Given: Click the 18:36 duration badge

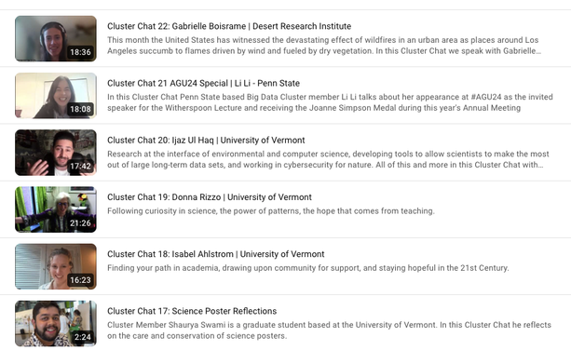Looking at the screenshot, I should 80,52.
